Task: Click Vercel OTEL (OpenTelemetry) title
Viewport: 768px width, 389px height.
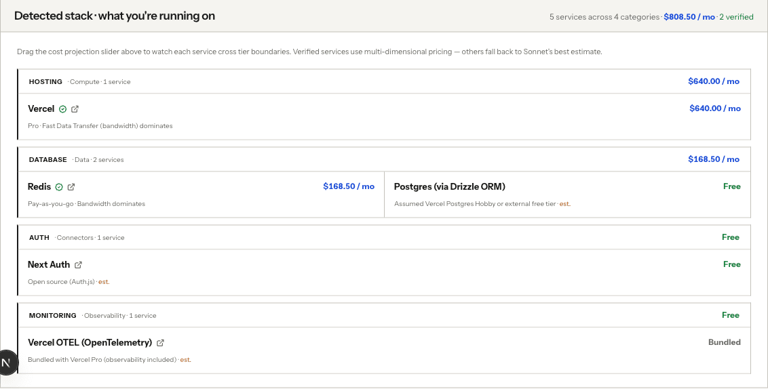Action: click(x=90, y=342)
